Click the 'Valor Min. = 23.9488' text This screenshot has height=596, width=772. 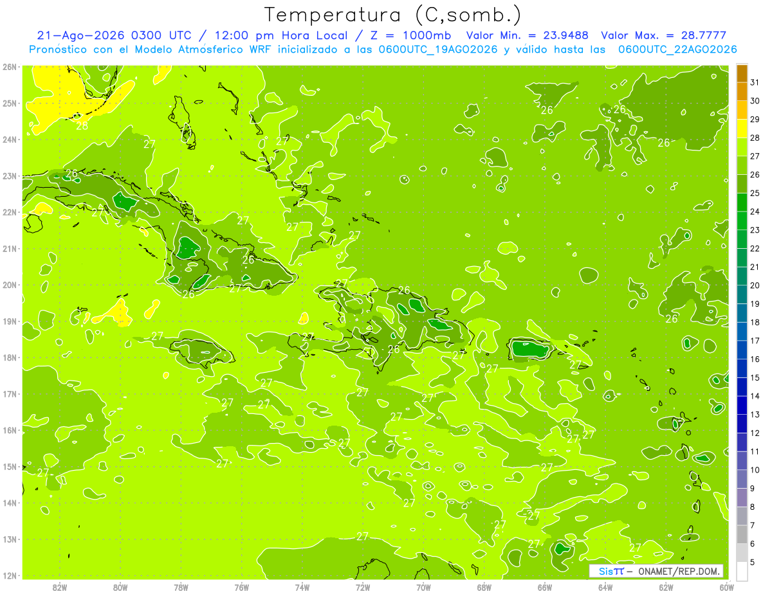(527, 35)
